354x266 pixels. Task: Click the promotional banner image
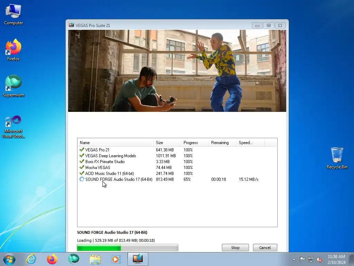click(x=177, y=71)
